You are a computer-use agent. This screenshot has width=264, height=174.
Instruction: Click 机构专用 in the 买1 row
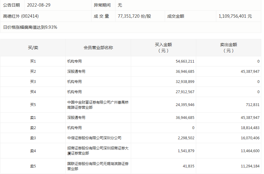click(x=74, y=61)
